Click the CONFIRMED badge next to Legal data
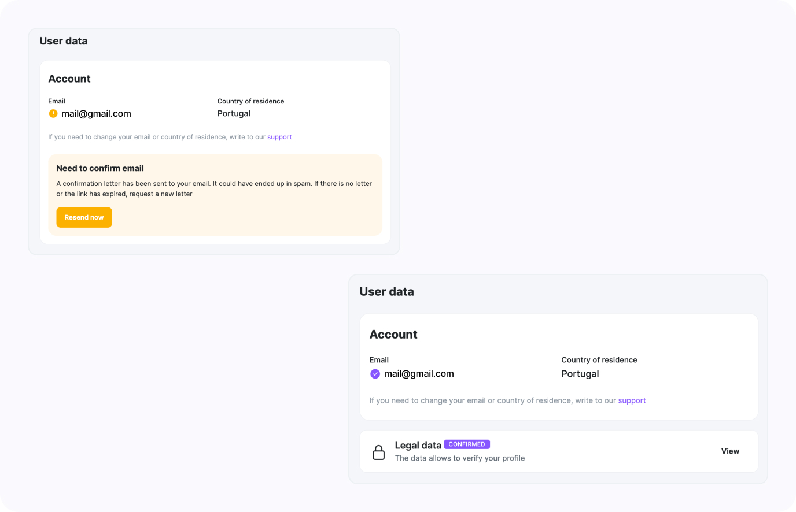 (467, 444)
